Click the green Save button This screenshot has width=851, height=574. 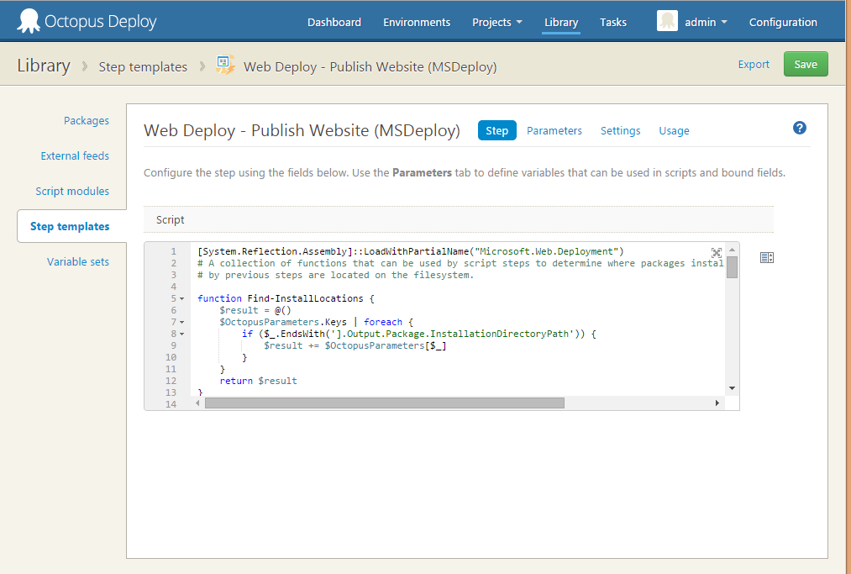tap(805, 65)
